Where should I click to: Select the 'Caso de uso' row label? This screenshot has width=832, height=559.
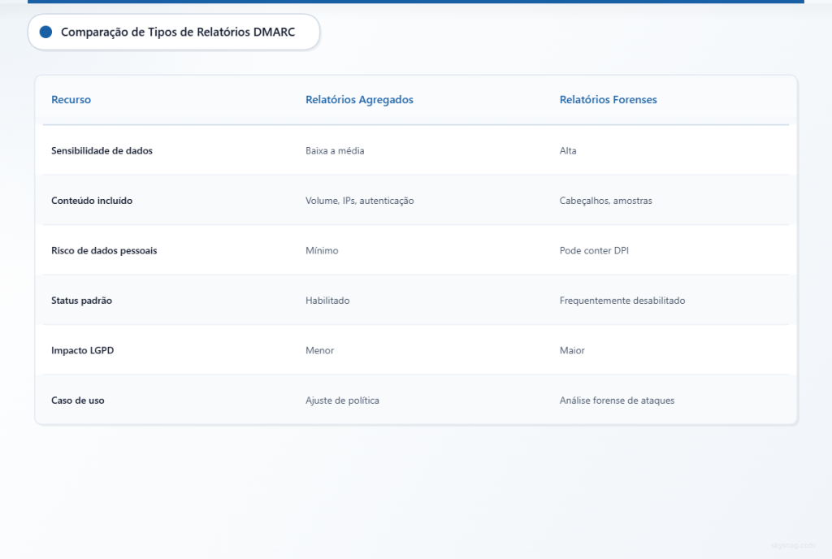[x=78, y=401]
